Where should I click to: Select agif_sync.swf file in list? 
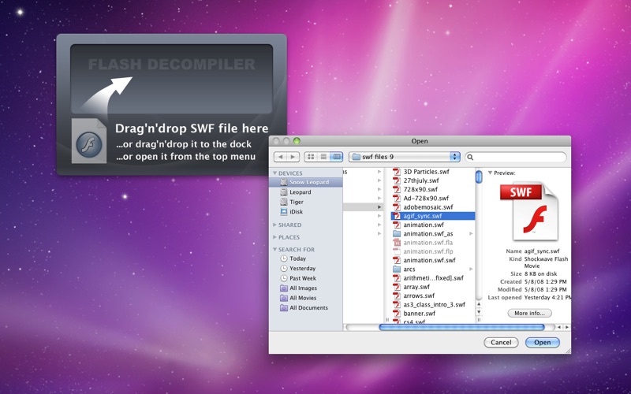(x=433, y=216)
